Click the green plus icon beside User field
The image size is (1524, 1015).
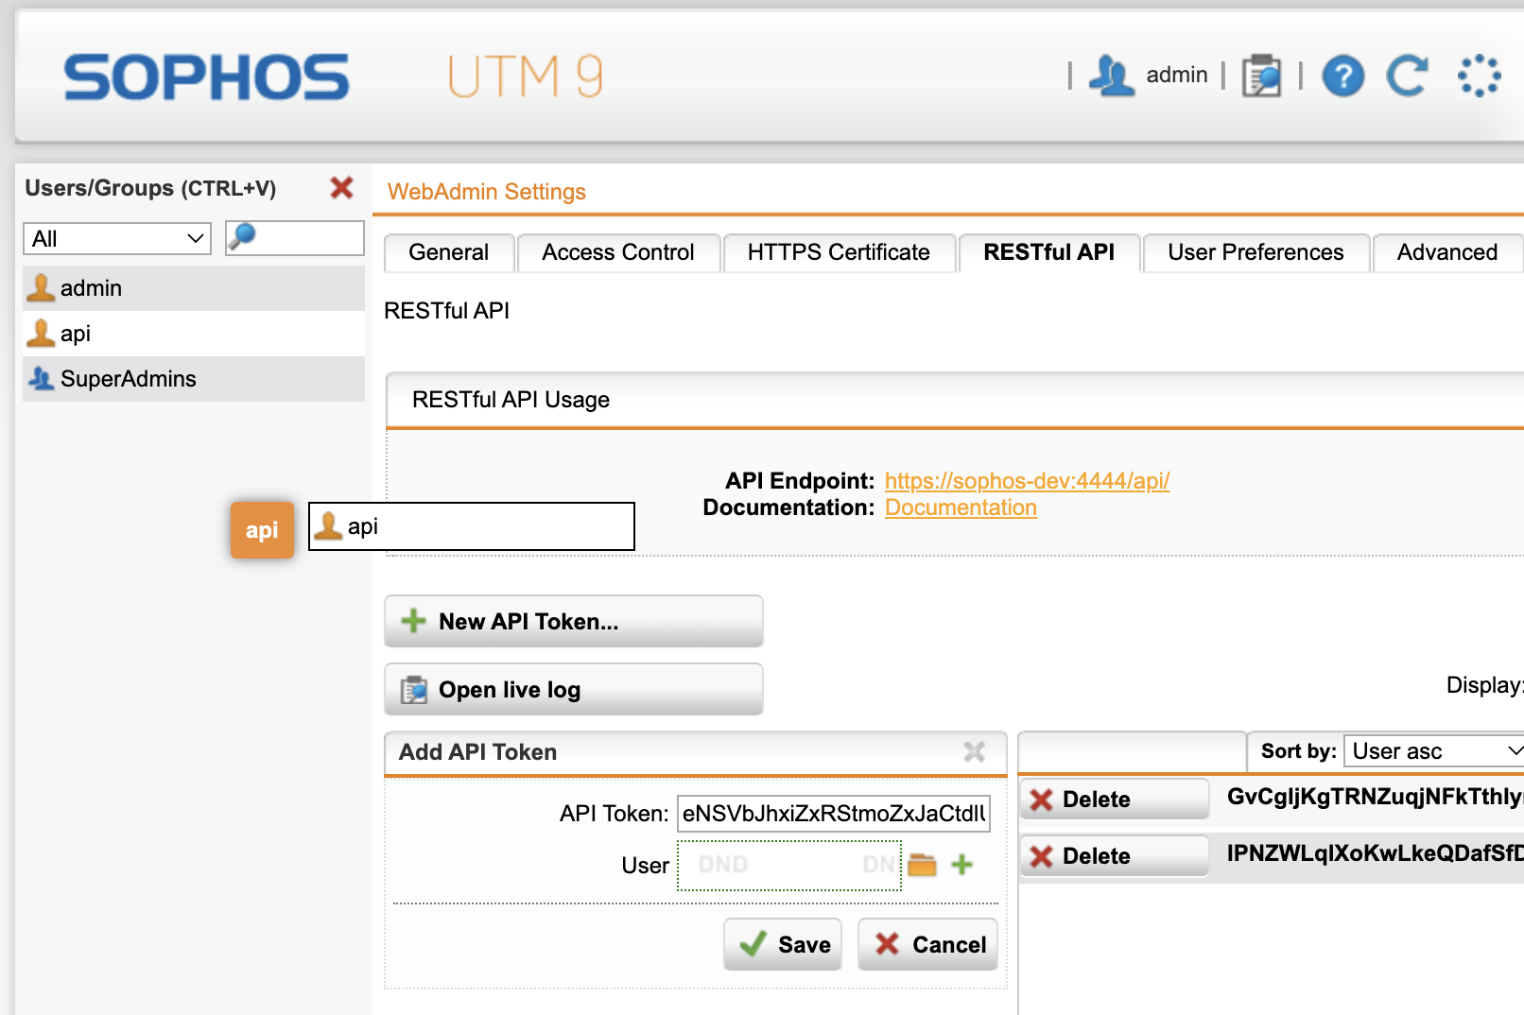pyautogui.click(x=961, y=865)
